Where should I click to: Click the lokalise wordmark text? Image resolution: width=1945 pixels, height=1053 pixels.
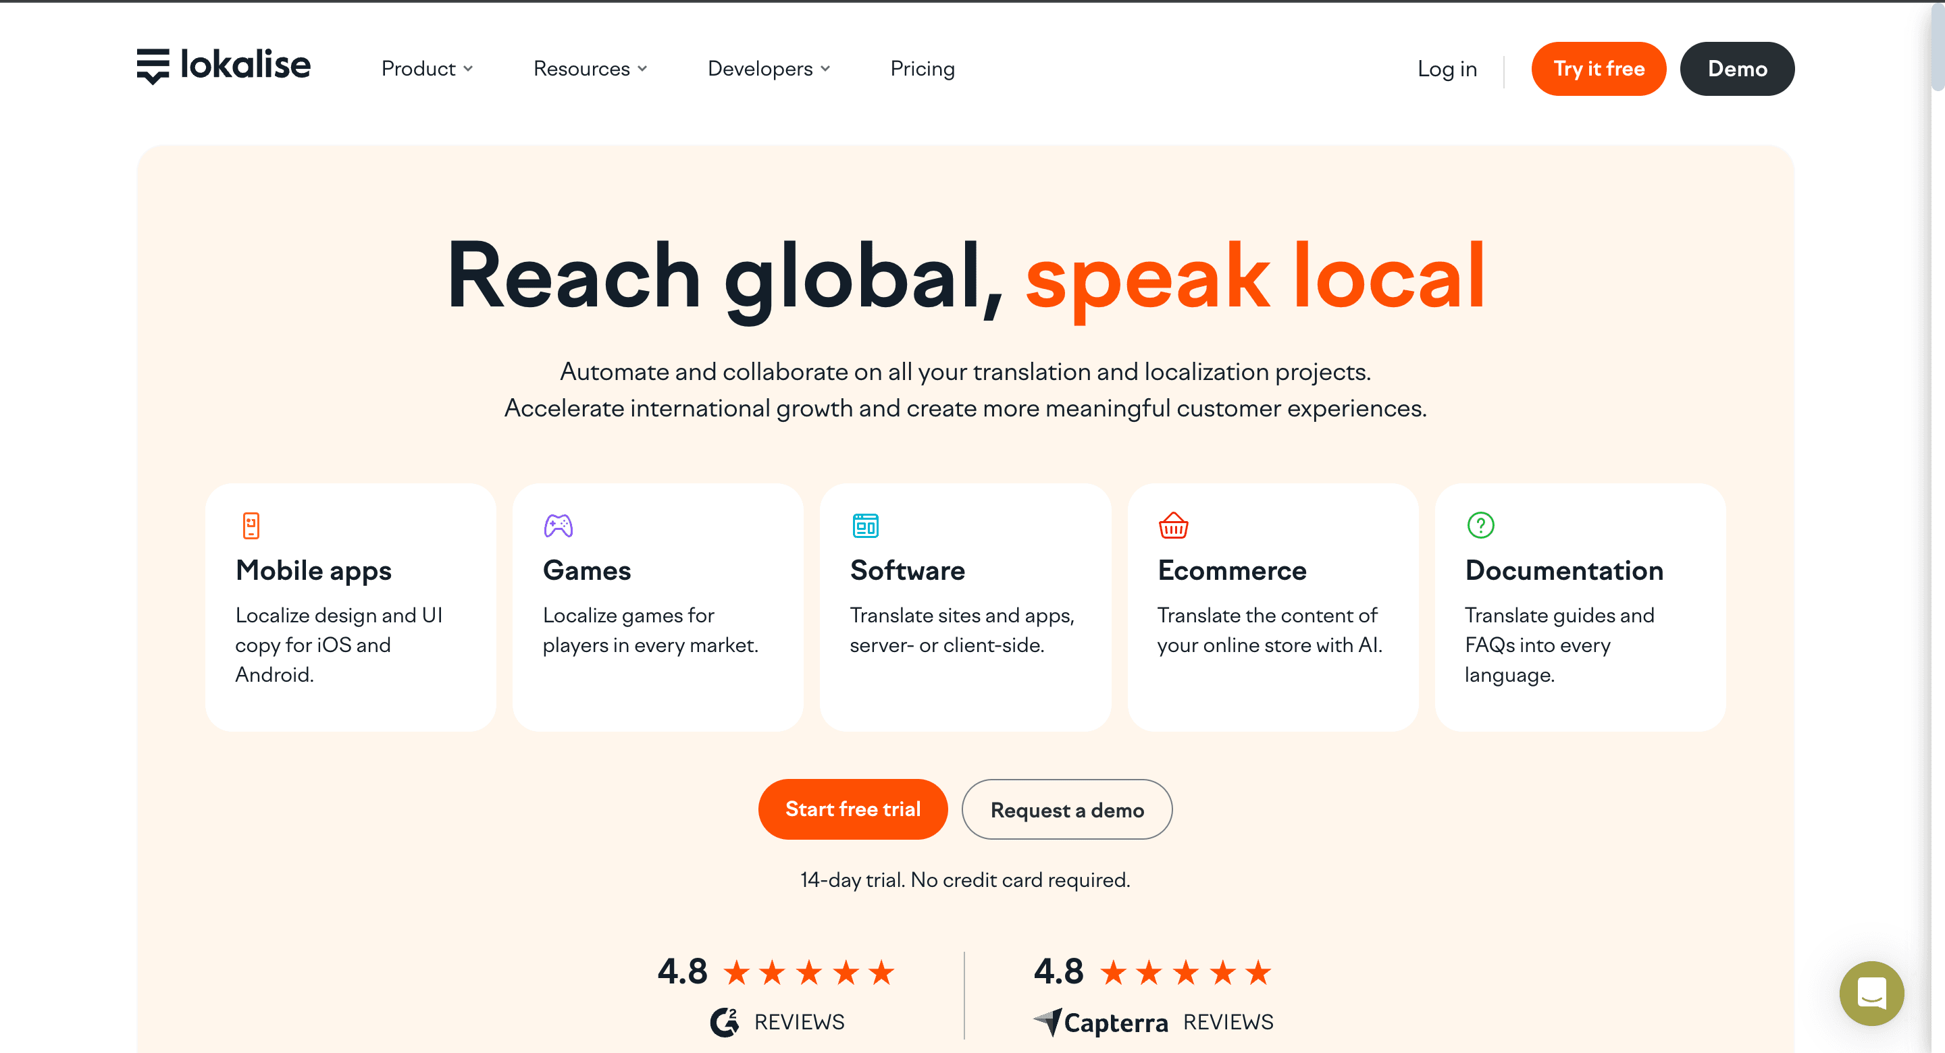pyautogui.click(x=245, y=65)
